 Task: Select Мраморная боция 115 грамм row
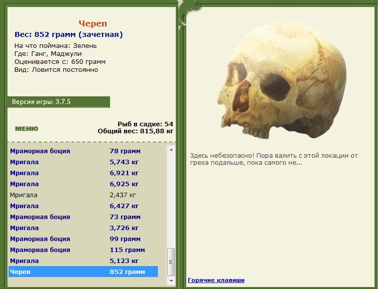(83, 250)
